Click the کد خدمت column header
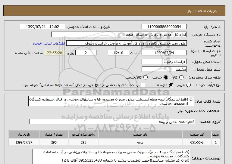The image size is (232, 164). tap(197, 135)
